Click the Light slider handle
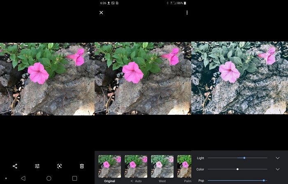Screen dimensions: 288x184 tap(244, 158)
